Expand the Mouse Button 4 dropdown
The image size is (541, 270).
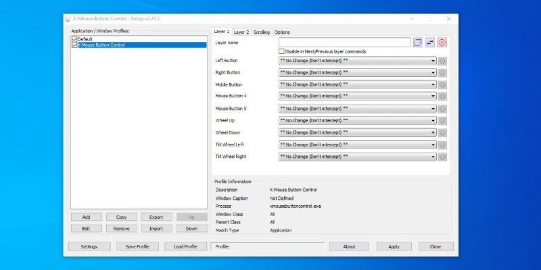357,97
